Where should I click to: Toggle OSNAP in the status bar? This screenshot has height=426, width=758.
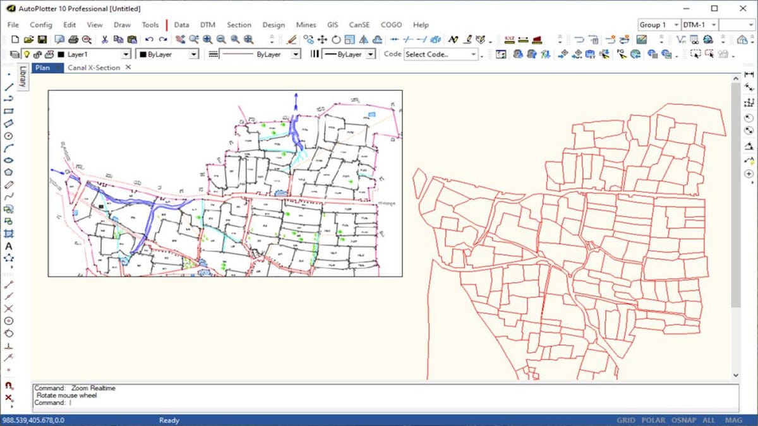pyautogui.click(x=683, y=420)
